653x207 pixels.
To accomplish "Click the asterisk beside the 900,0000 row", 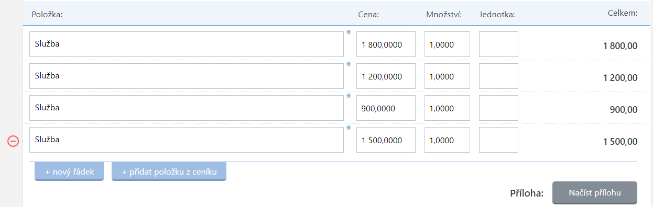I will tap(349, 96).
